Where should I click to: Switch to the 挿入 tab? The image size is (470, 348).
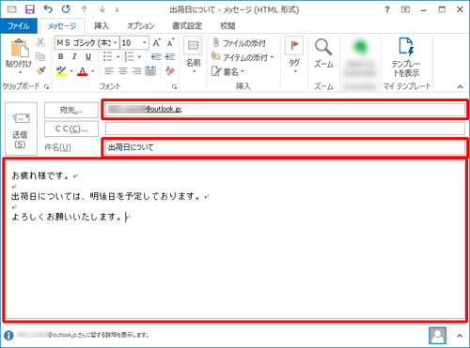(x=102, y=25)
